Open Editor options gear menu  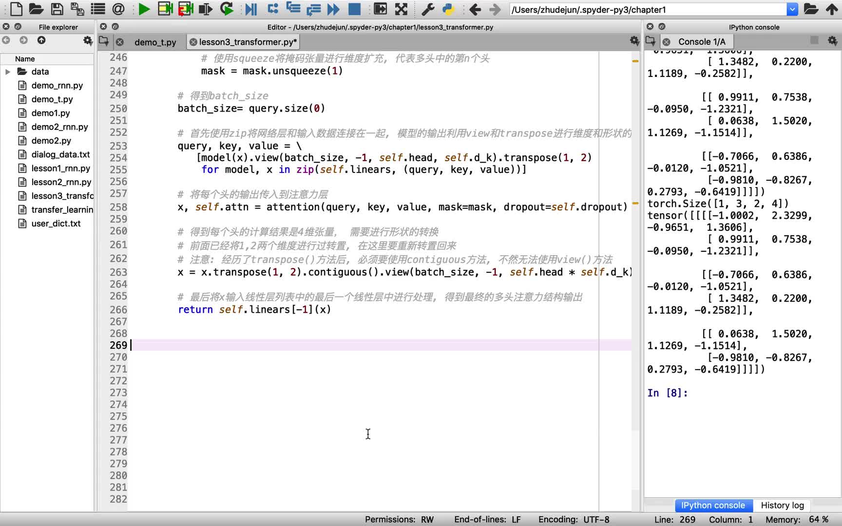coord(634,41)
